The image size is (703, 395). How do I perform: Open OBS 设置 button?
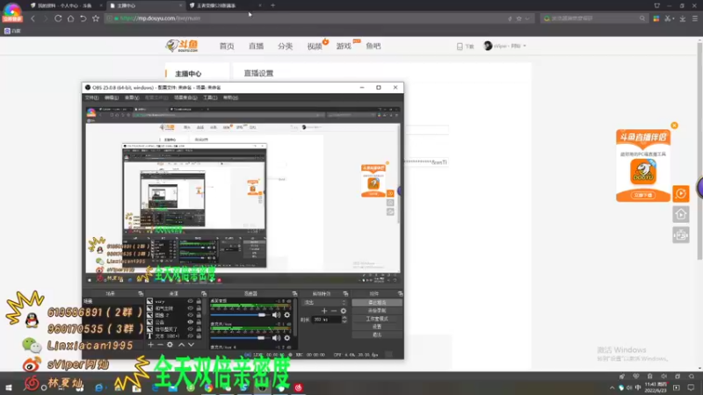(x=377, y=327)
